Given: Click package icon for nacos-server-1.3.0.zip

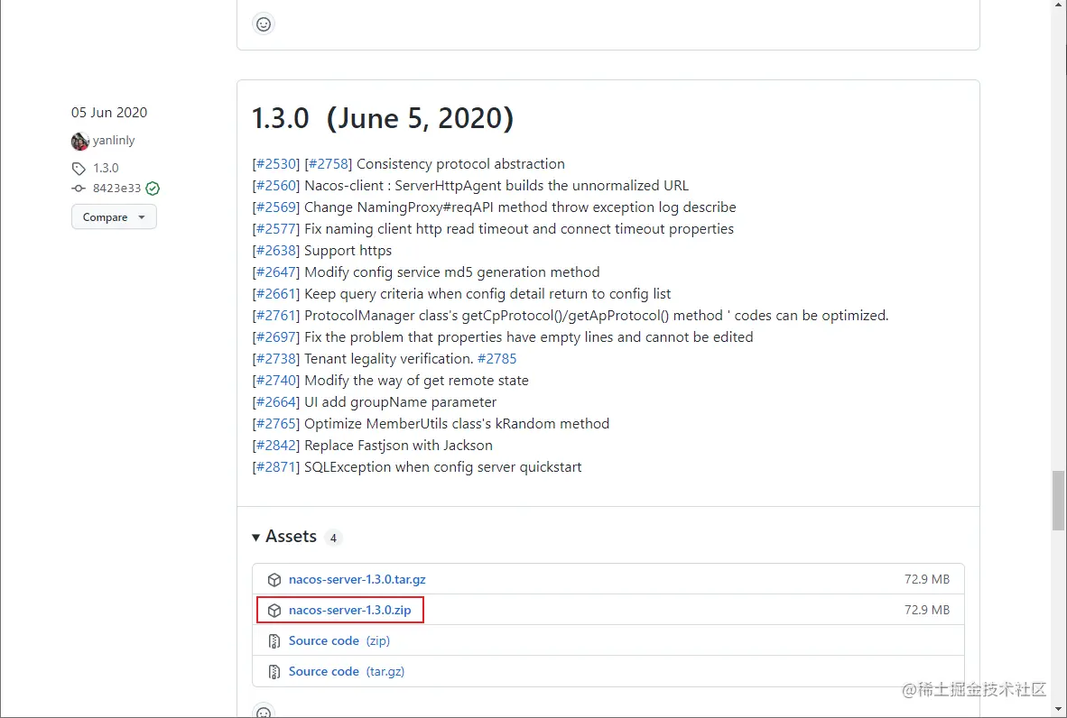Looking at the screenshot, I should coord(274,610).
